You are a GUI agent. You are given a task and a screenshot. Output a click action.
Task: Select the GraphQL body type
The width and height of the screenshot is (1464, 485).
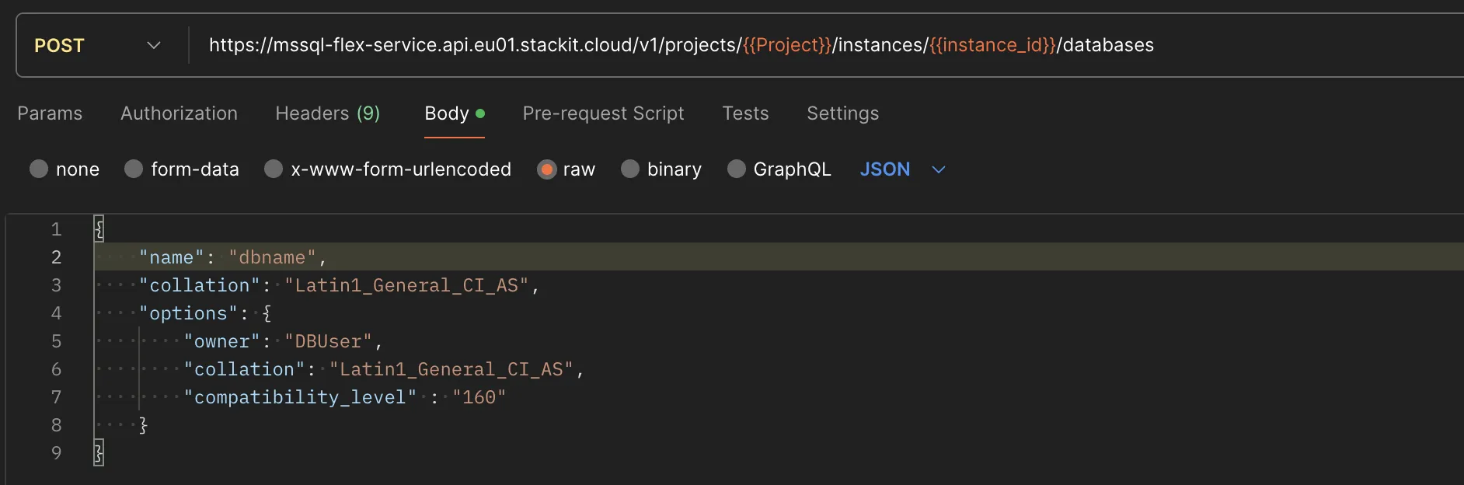(737, 169)
